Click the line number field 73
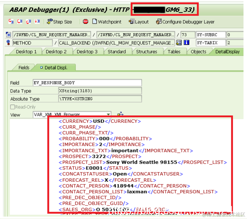Image resolution: width=247 pixels, height=219 pixels. coord(187,35)
